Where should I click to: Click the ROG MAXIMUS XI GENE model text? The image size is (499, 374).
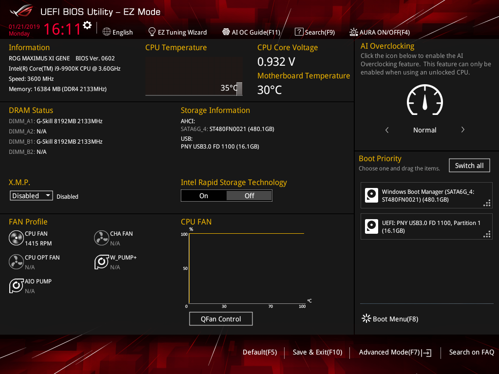[x=39, y=58]
